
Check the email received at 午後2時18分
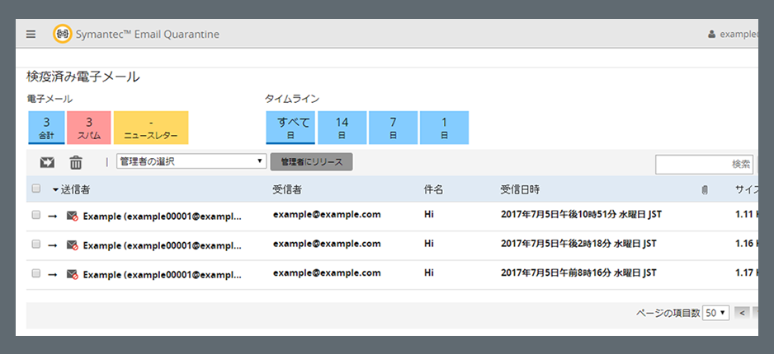36,244
